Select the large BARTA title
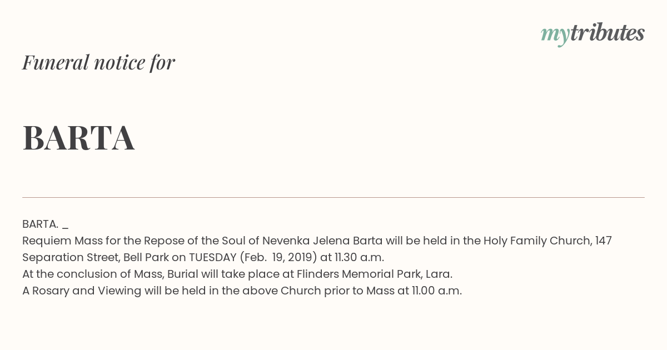The width and height of the screenshot is (667, 350). 78,138
